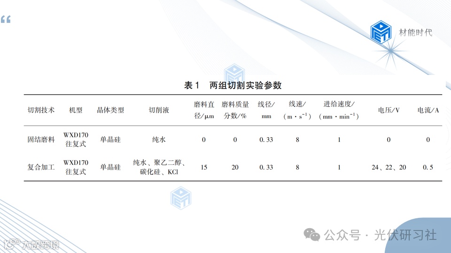This screenshot has width=451, height=253.
Task: Select the 晶体类型 column header
Action: 110,110
